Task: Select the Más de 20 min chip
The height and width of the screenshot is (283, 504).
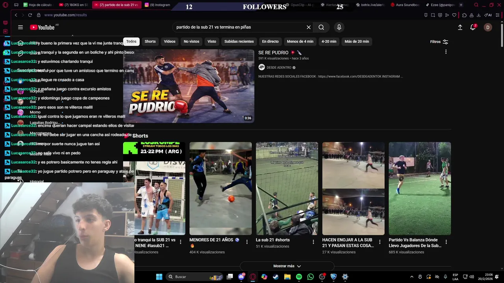Action: tap(357, 41)
